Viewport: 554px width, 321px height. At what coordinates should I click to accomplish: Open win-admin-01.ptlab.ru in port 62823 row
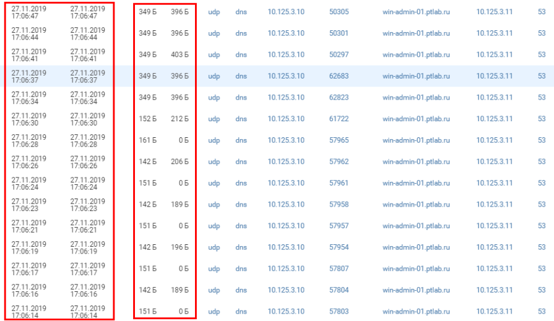pos(416,97)
